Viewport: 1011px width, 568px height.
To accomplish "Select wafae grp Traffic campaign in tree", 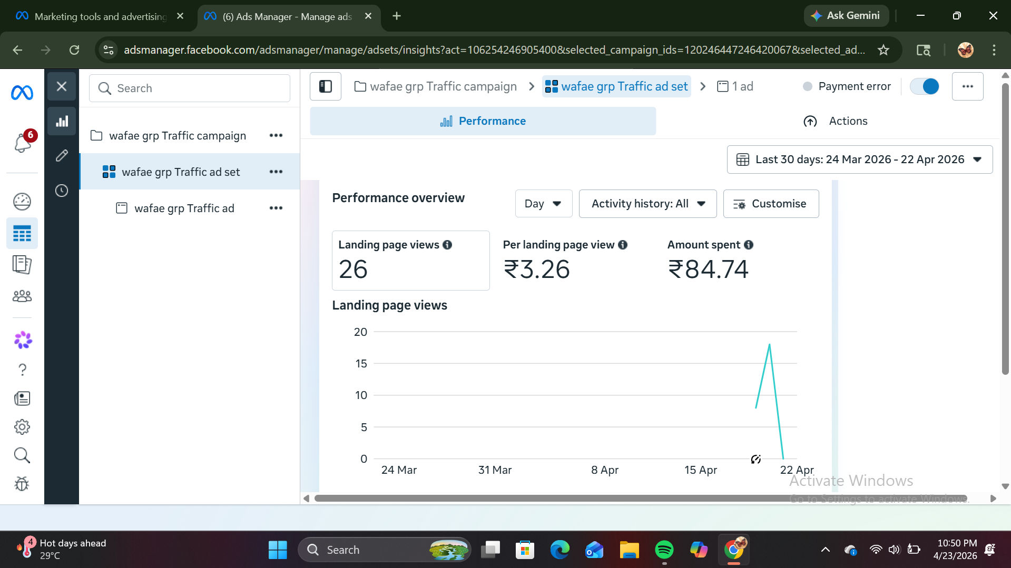I will click(x=178, y=136).
